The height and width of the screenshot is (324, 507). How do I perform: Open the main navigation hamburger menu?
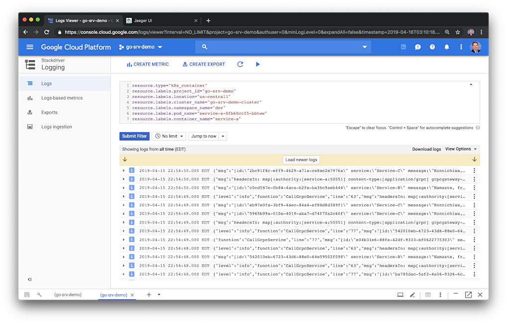pos(30,47)
